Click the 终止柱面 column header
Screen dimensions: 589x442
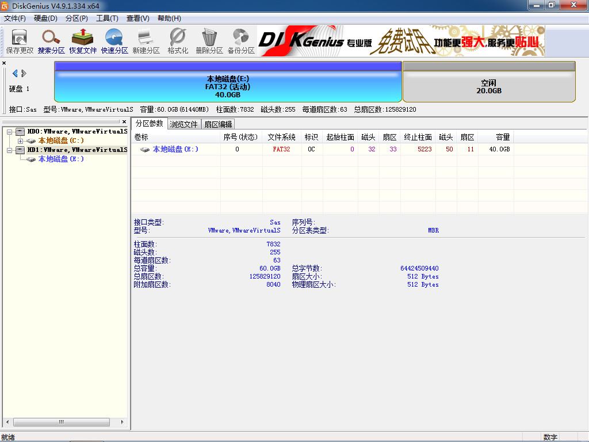click(x=418, y=137)
